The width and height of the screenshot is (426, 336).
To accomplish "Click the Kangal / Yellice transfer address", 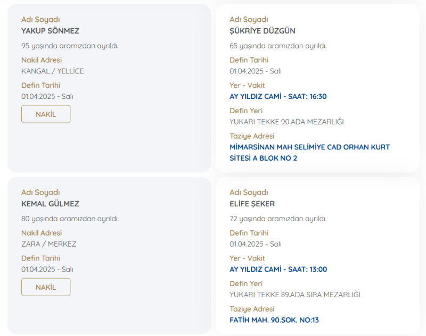I will (52, 71).
